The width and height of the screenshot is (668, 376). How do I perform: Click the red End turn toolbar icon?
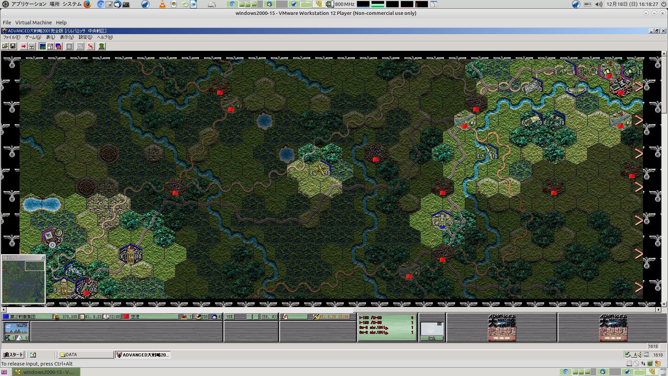pyautogui.click(x=91, y=46)
